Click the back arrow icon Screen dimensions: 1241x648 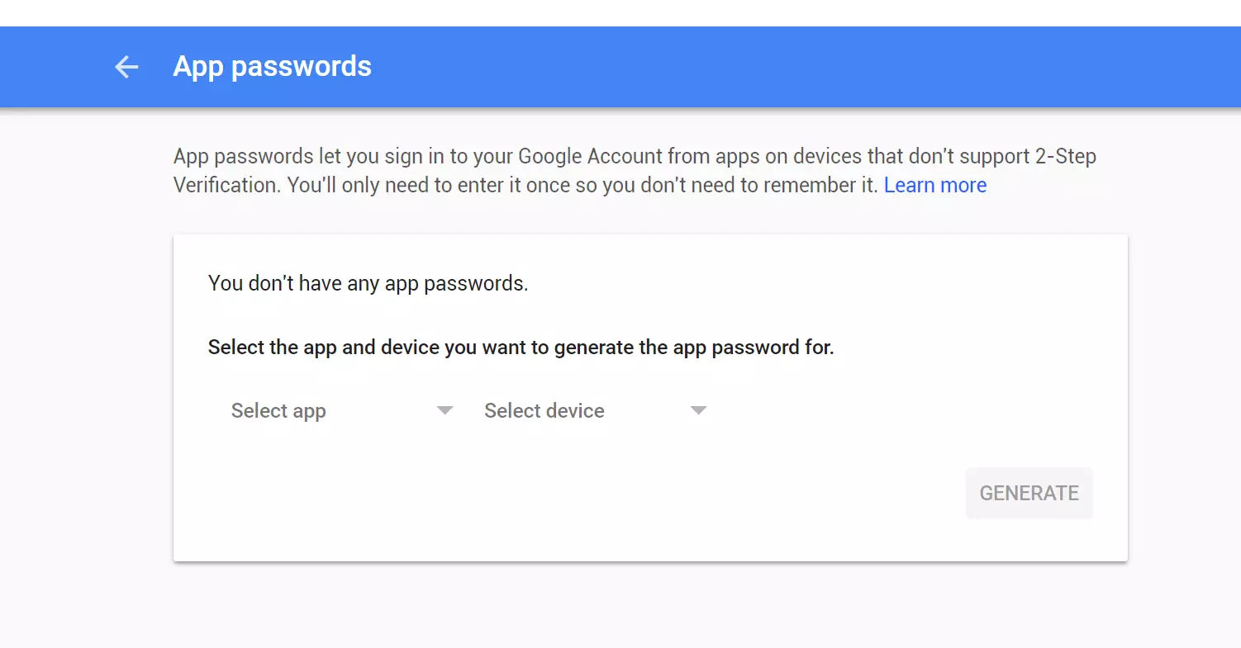pos(126,67)
